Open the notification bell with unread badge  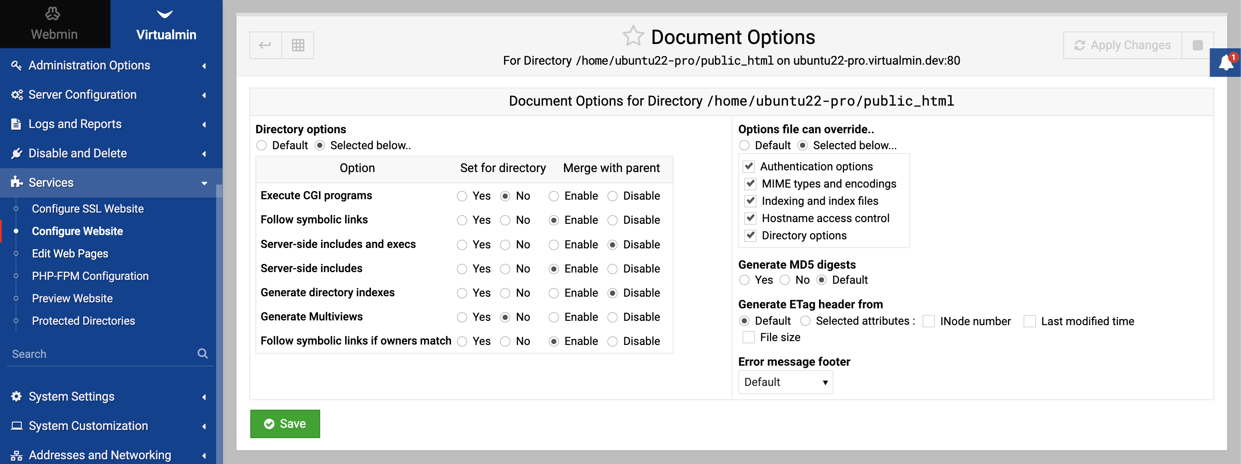tap(1225, 62)
